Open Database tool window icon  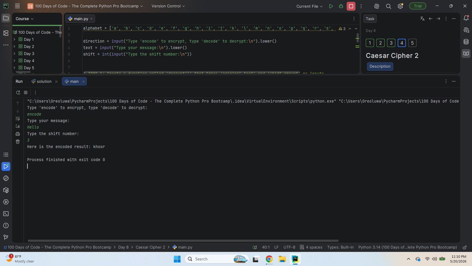(x=466, y=42)
